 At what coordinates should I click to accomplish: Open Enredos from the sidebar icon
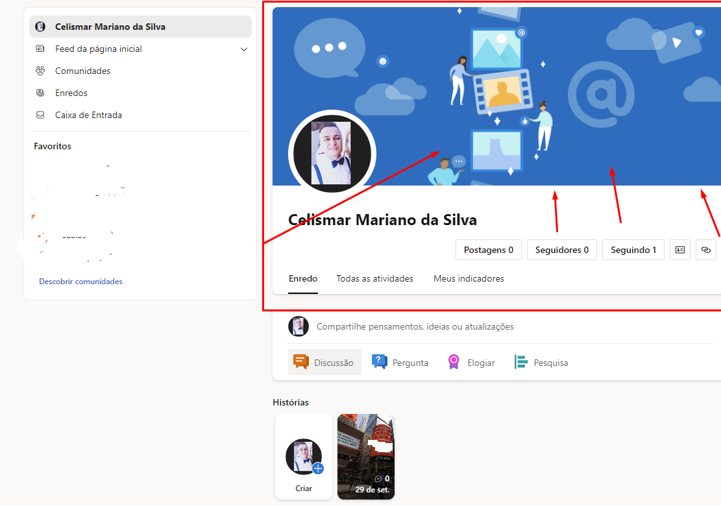tap(40, 93)
